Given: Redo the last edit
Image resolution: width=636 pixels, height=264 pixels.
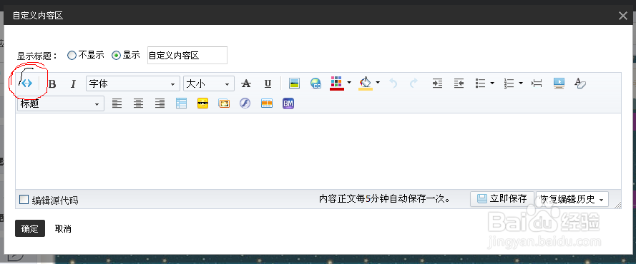Looking at the screenshot, I should (414, 83).
